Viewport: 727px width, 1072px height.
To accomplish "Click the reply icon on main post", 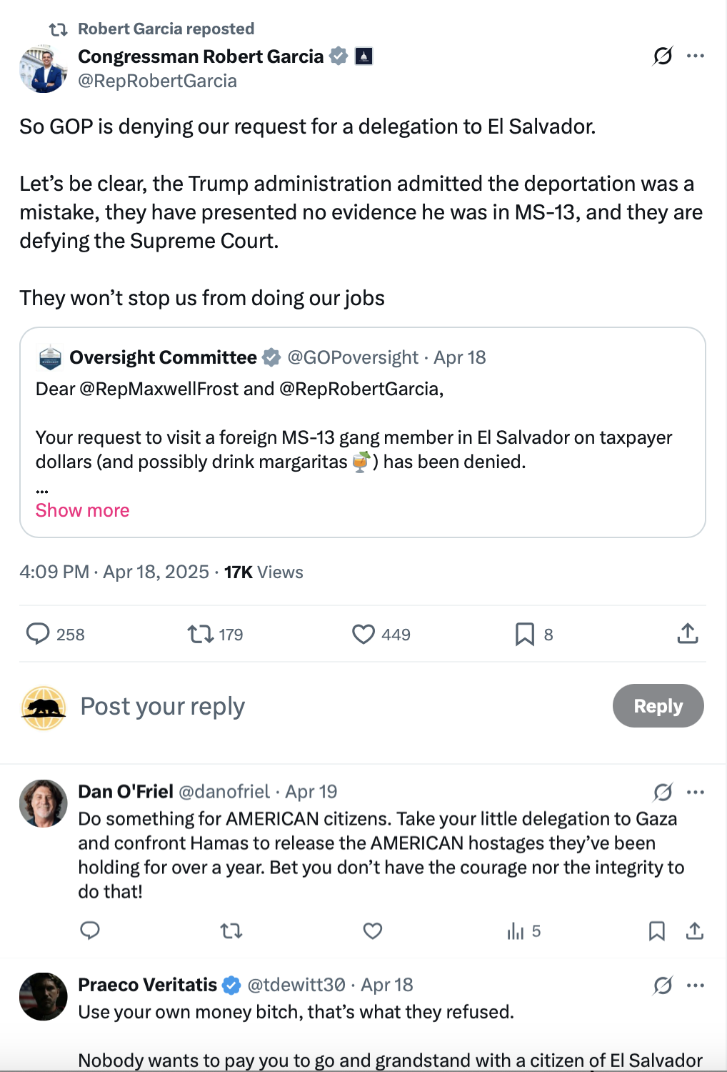I will (x=38, y=634).
